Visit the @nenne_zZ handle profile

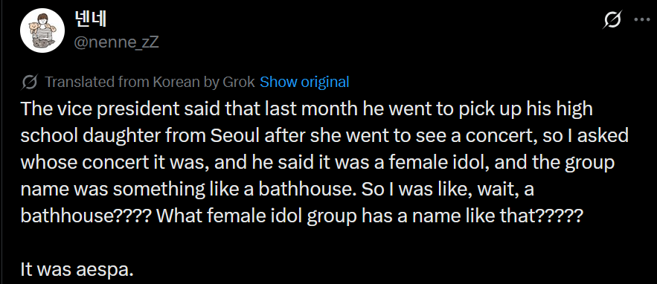click(116, 42)
